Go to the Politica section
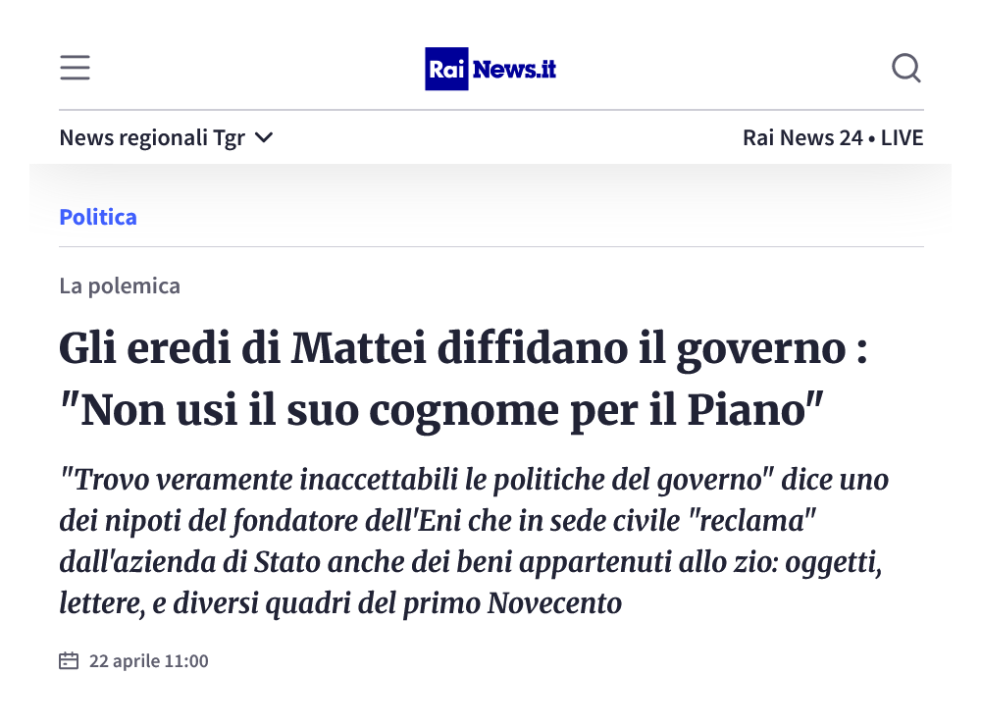 tap(98, 217)
